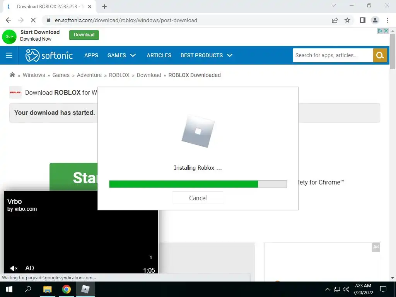The image size is (396, 297).
Task: Open Windows breadcrumb link
Action: (34, 75)
